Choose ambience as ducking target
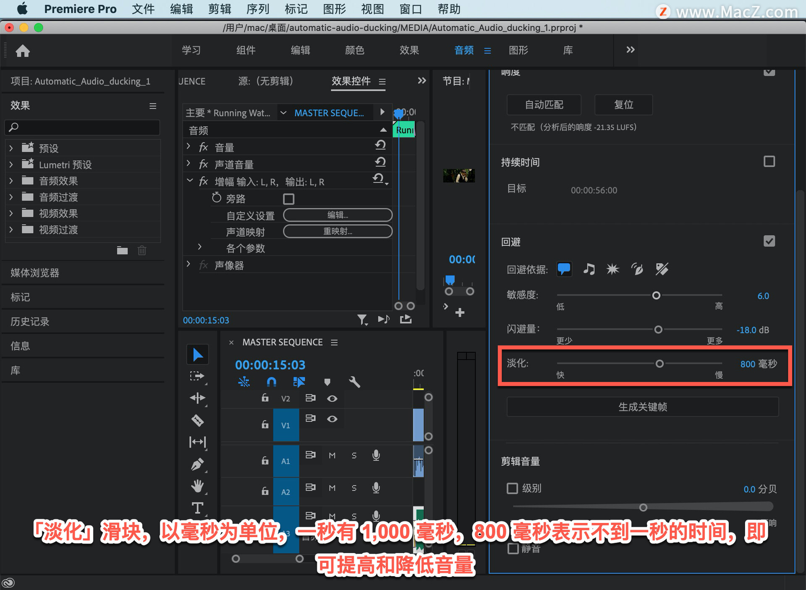806x590 pixels. (x=637, y=269)
